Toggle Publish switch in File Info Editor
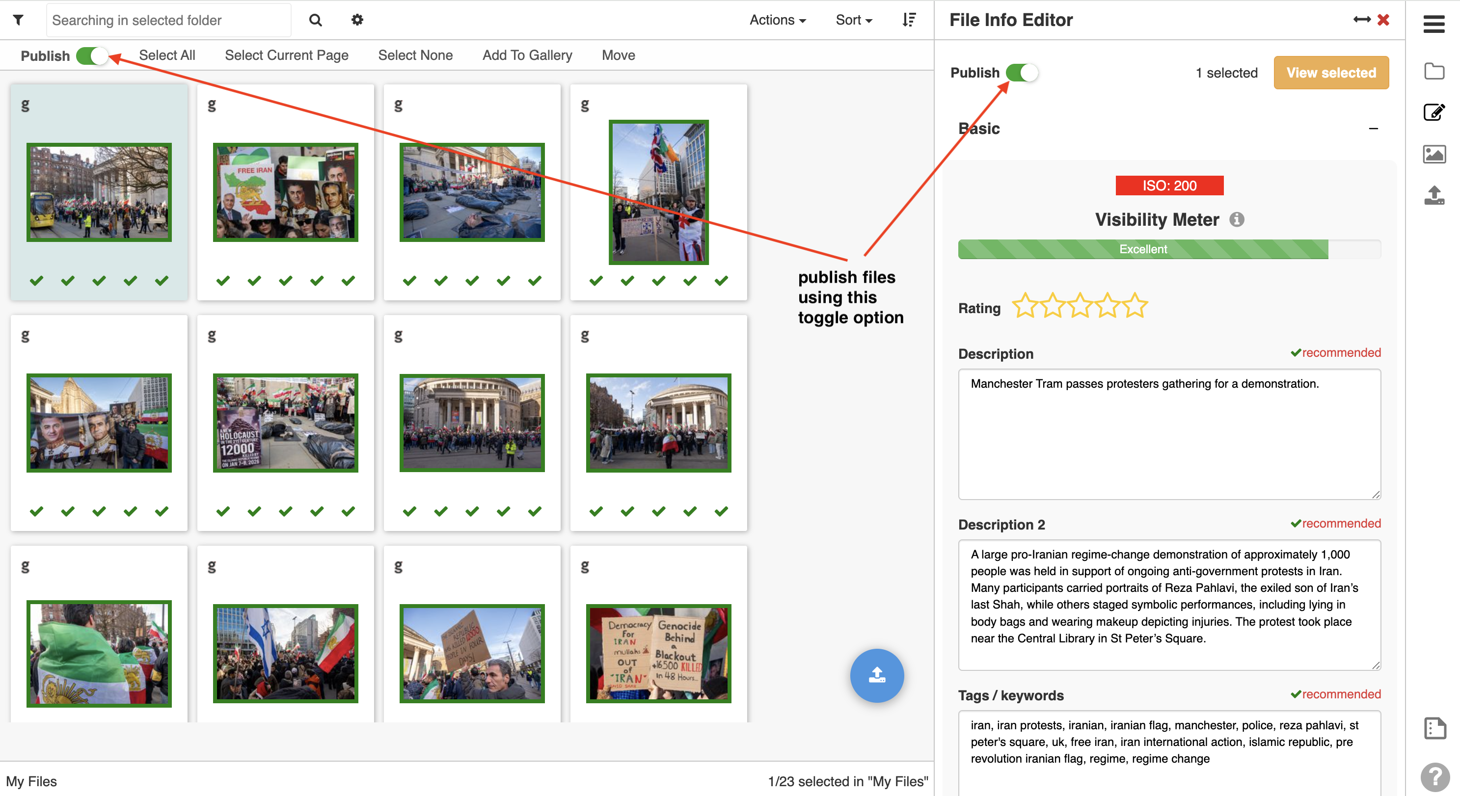The width and height of the screenshot is (1460, 796). (1021, 73)
